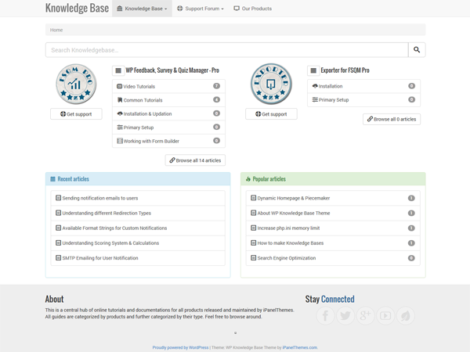Click the Recent articles header list icon
The height and width of the screenshot is (352, 470).
tap(52, 179)
